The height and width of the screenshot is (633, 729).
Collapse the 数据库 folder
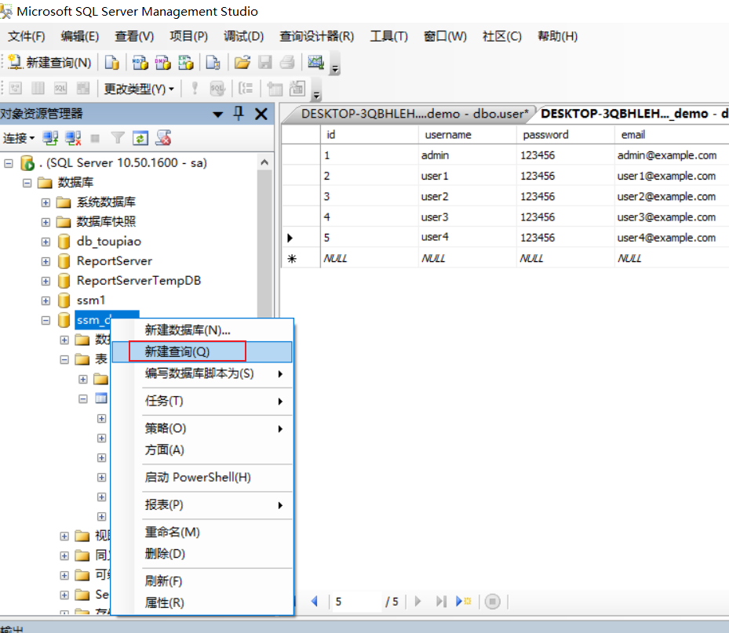coord(27,183)
